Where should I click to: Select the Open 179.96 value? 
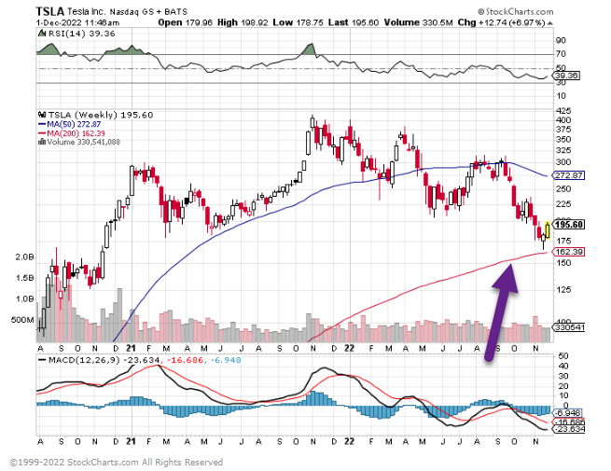click(x=185, y=22)
